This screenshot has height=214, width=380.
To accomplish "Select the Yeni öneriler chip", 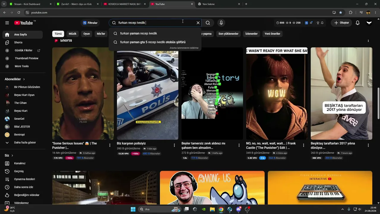I will tap(273, 34).
